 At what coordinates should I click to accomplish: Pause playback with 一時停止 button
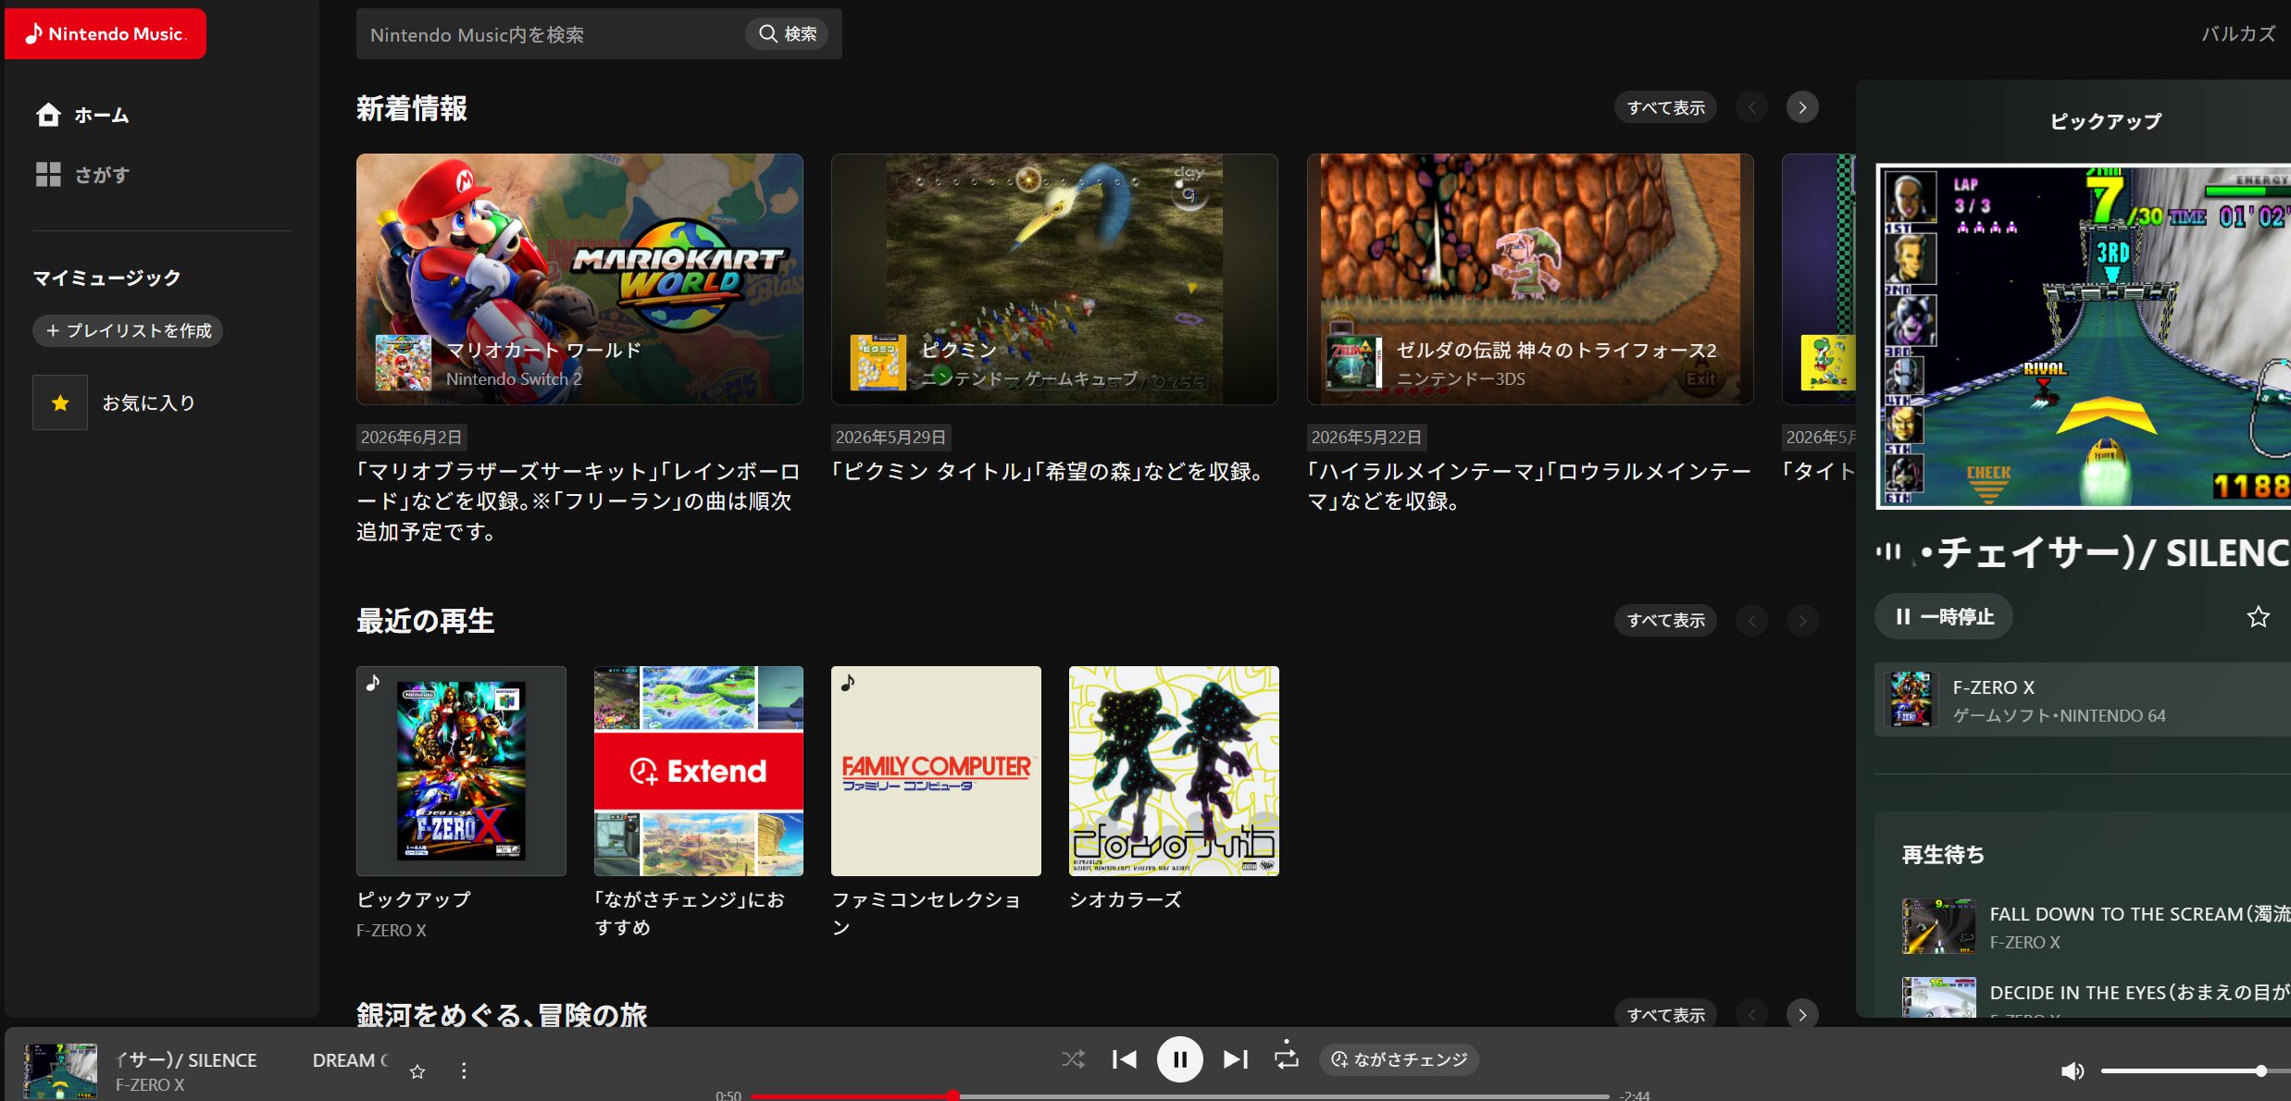pos(1944,616)
